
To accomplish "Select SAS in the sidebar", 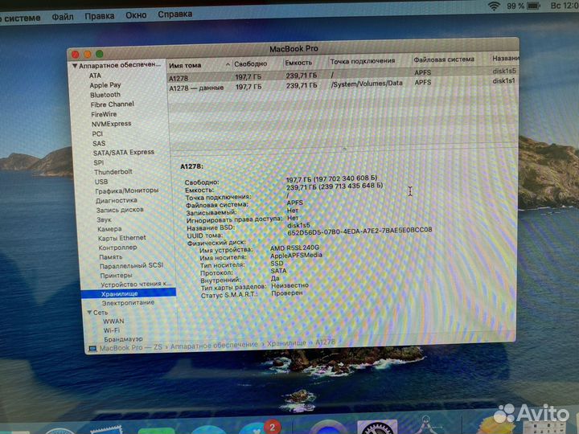I will coord(99,144).
